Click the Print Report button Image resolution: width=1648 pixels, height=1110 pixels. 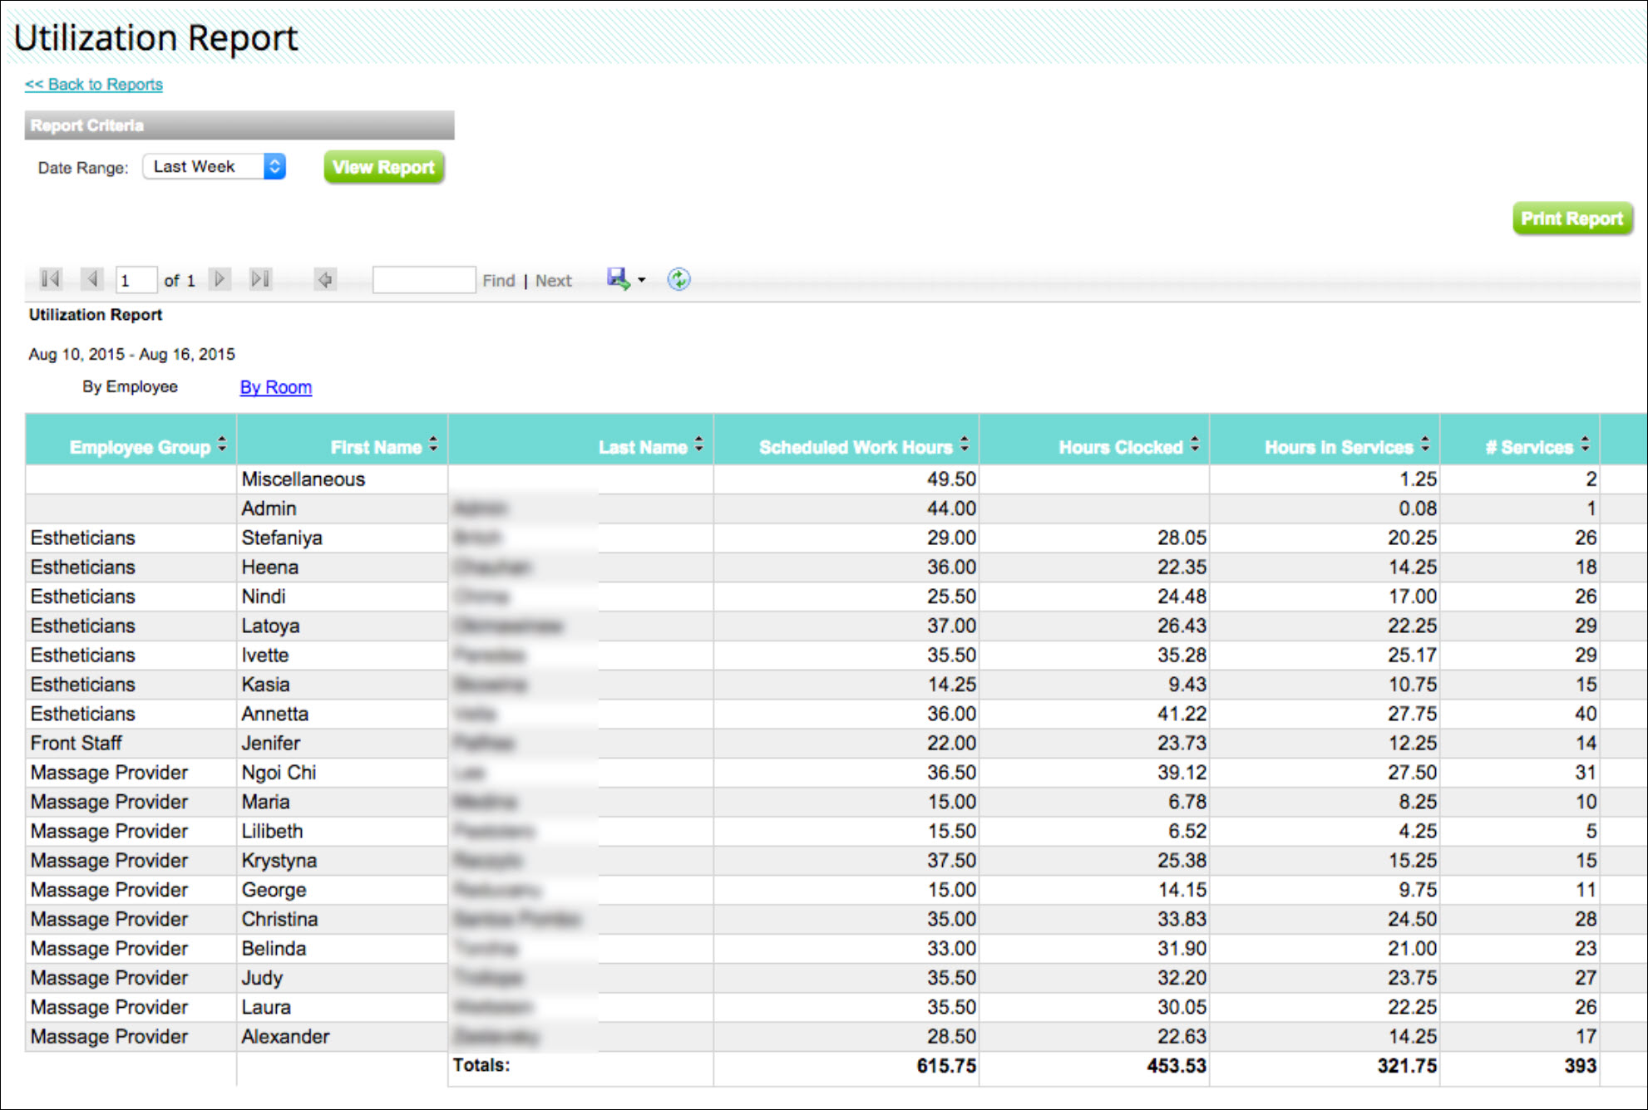pos(1572,219)
